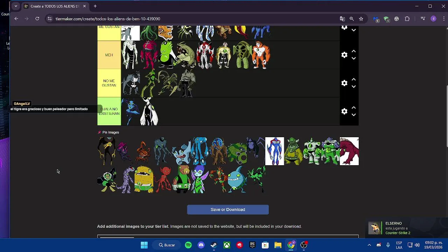Move OJALA NO EXISTIERAN row up
This screenshot has width=448, height=252.
click(x=353, y=108)
